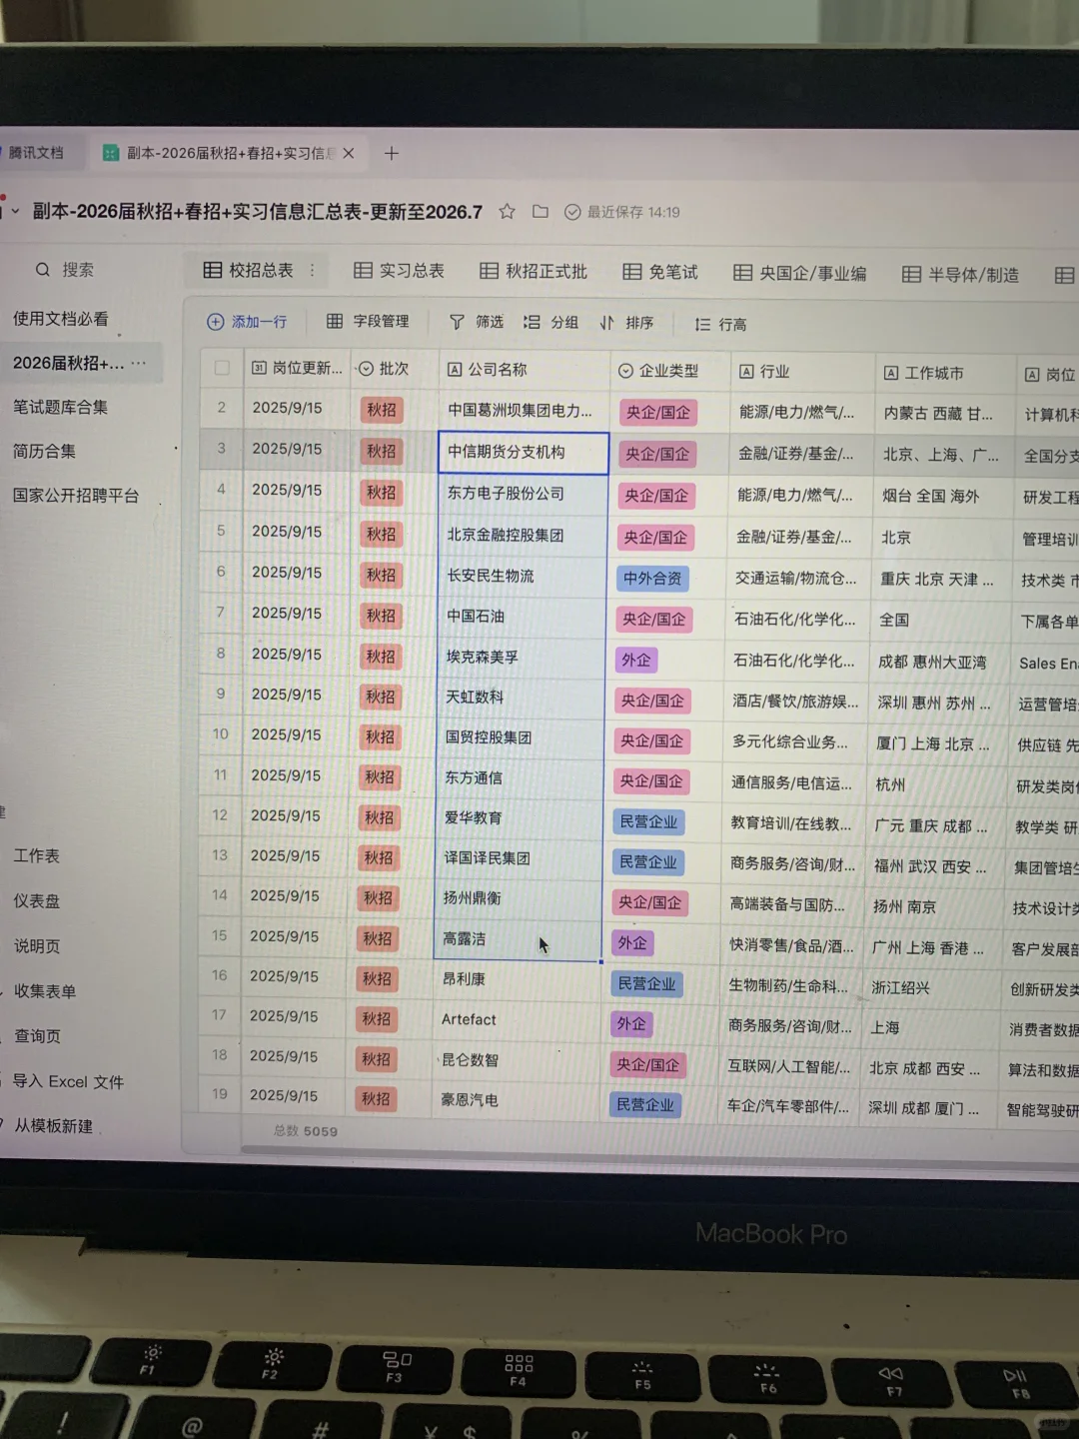Open the 腾讯文档 browser tab

click(36, 153)
